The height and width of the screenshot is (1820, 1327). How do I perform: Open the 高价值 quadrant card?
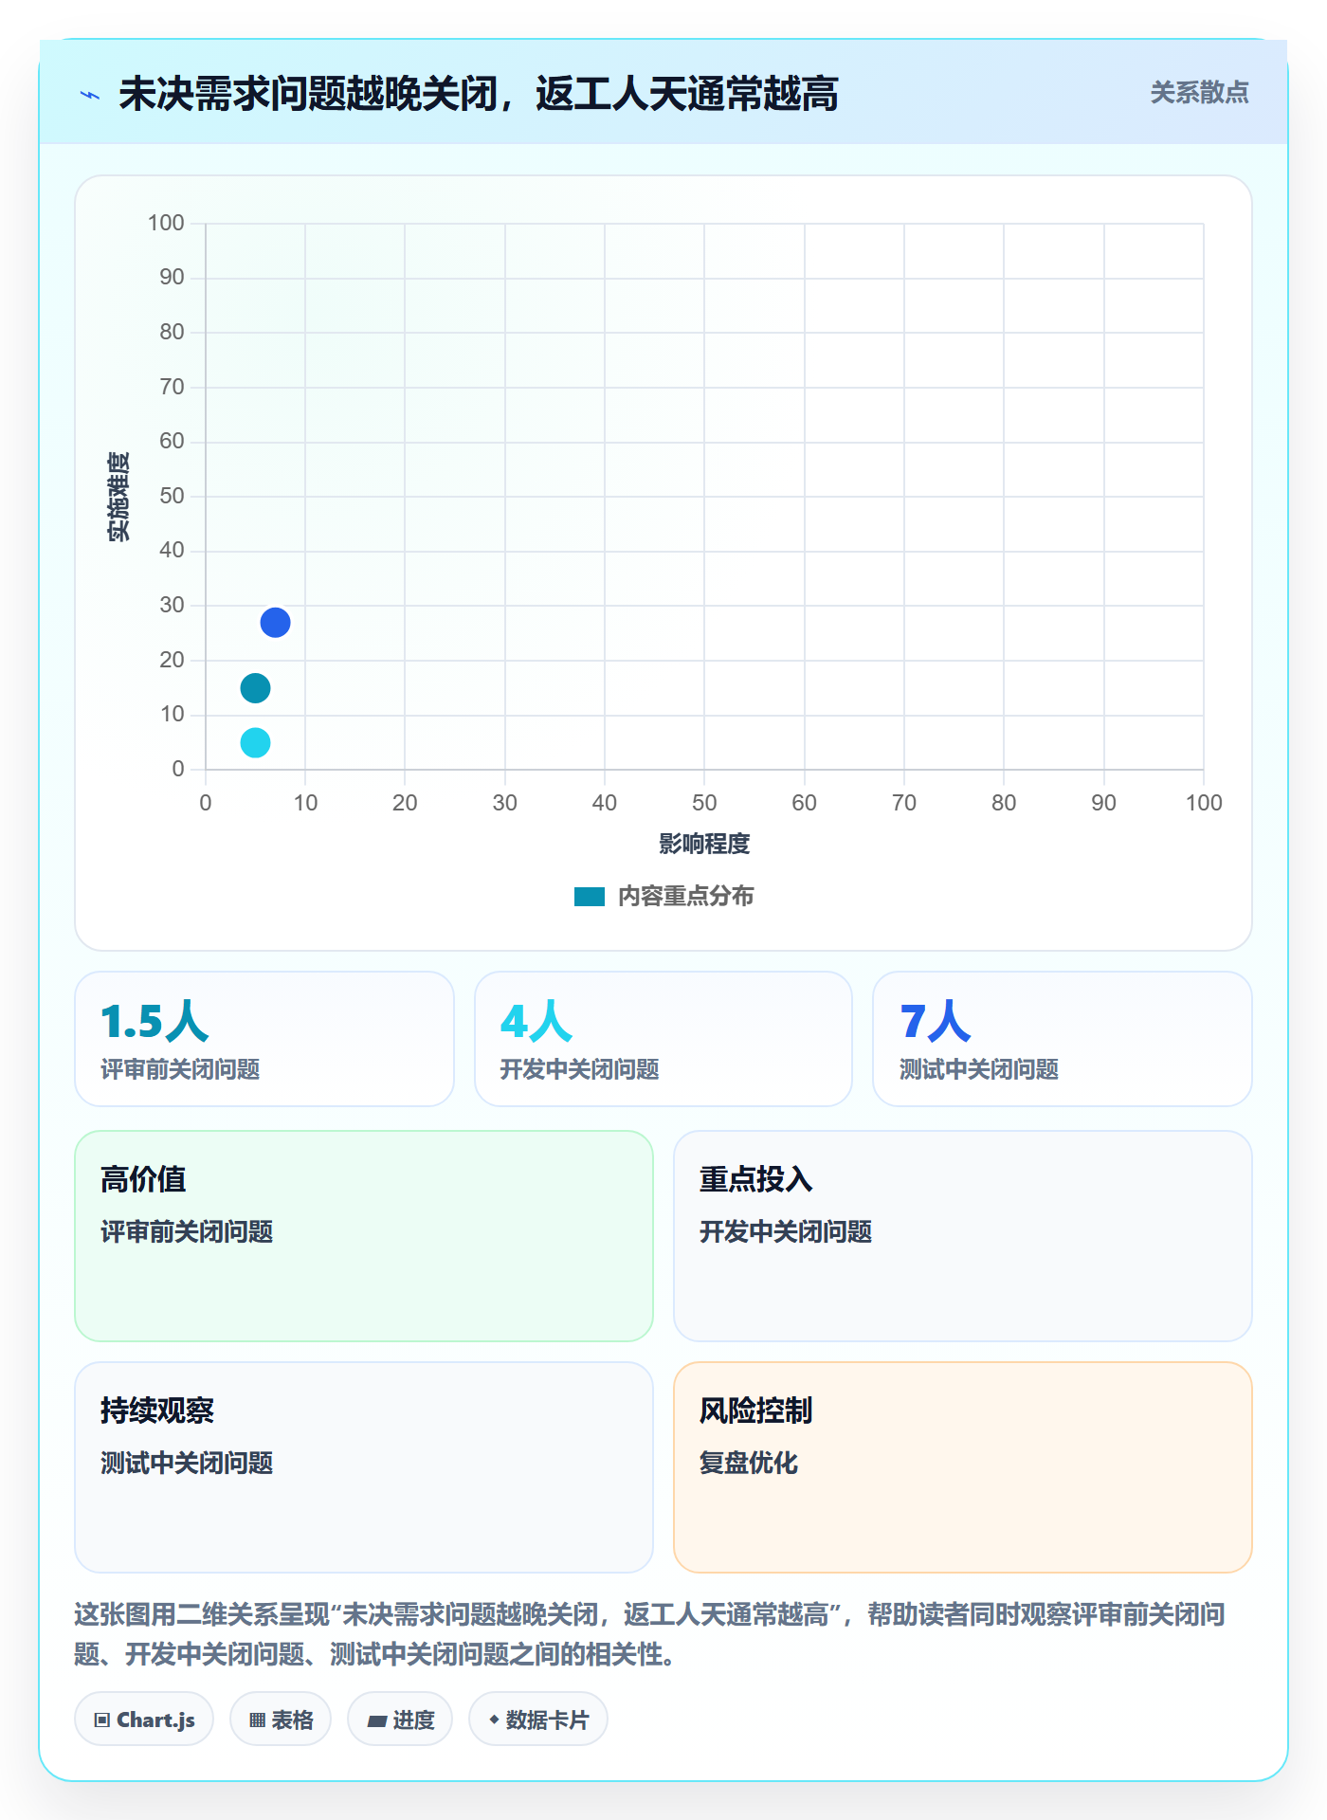point(364,1236)
